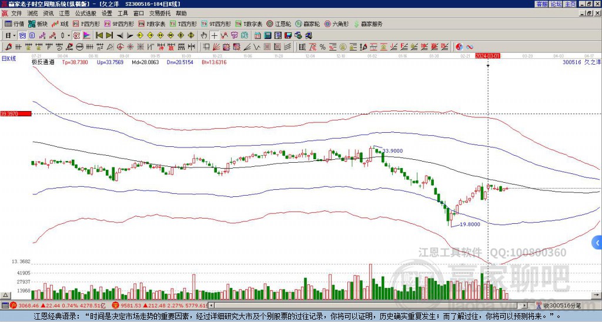Image resolution: width=602 pixels, height=322 pixels.
Task: Open the 设置 menu
Action: pos(107,14)
